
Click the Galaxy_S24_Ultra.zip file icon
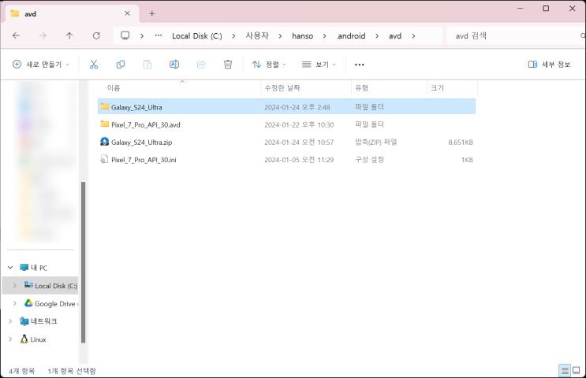[x=105, y=142]
